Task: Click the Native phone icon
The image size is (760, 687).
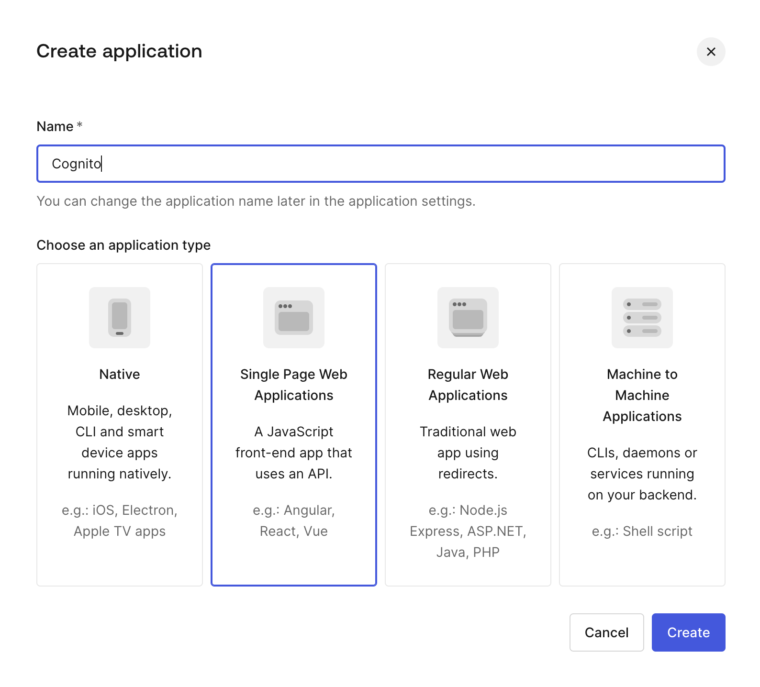Action: click(x=120, y=318)
